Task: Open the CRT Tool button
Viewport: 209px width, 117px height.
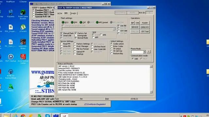Action: [x=145, y=32]
